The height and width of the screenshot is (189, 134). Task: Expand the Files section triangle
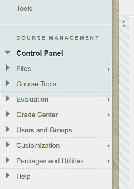click(8, 68)
